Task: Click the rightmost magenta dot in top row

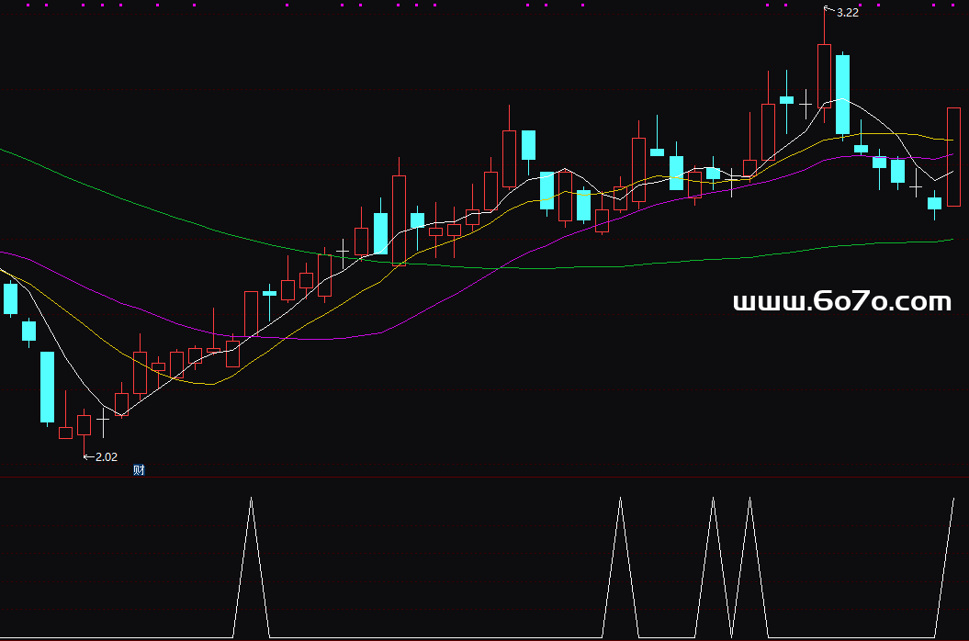Action: [x=952, y=5]
